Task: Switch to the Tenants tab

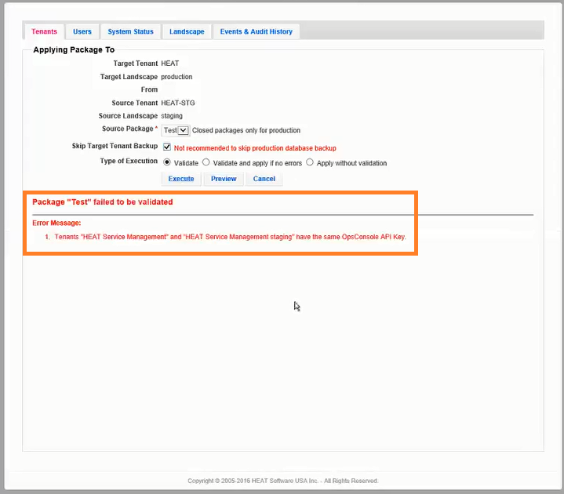Action: click(x=44, y=31)
